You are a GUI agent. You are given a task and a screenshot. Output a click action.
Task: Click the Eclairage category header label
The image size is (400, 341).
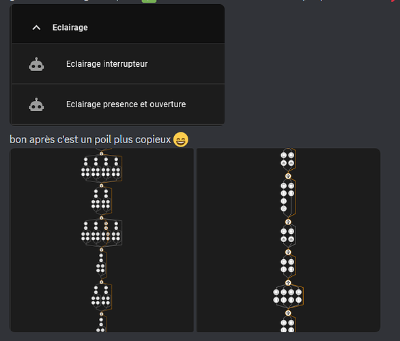tap(70, 27)
